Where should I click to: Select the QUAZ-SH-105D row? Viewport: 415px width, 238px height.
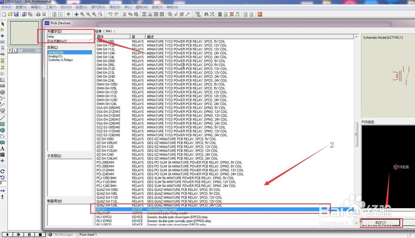(x=224, y=190)
